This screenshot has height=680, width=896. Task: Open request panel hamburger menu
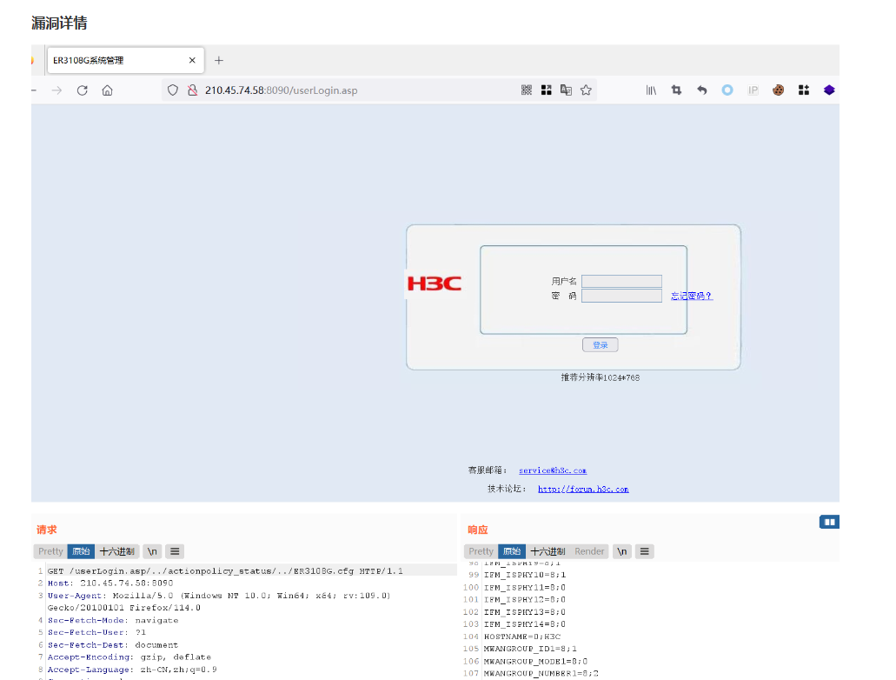[175, 551]
